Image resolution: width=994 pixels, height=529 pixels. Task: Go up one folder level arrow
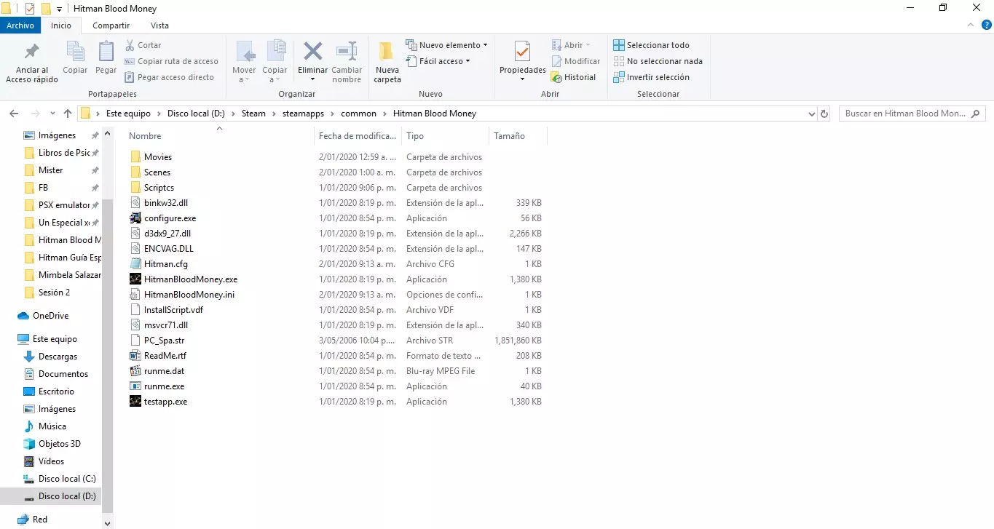coord(68,114)
